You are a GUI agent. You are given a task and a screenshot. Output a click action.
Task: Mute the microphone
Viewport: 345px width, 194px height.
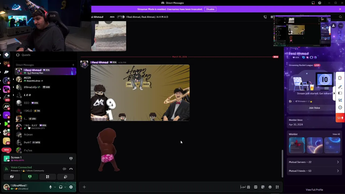click(50, 187)
